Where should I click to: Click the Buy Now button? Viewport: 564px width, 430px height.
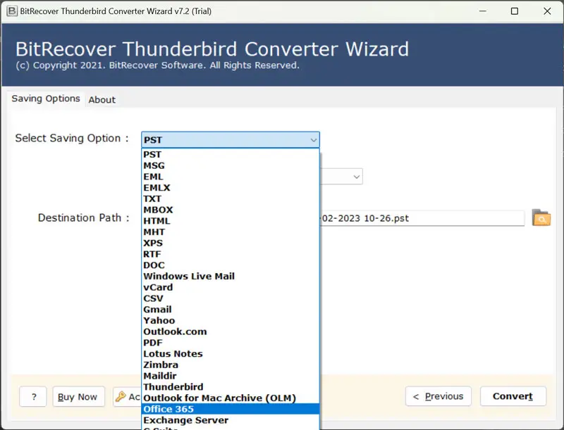click(78, 397)
